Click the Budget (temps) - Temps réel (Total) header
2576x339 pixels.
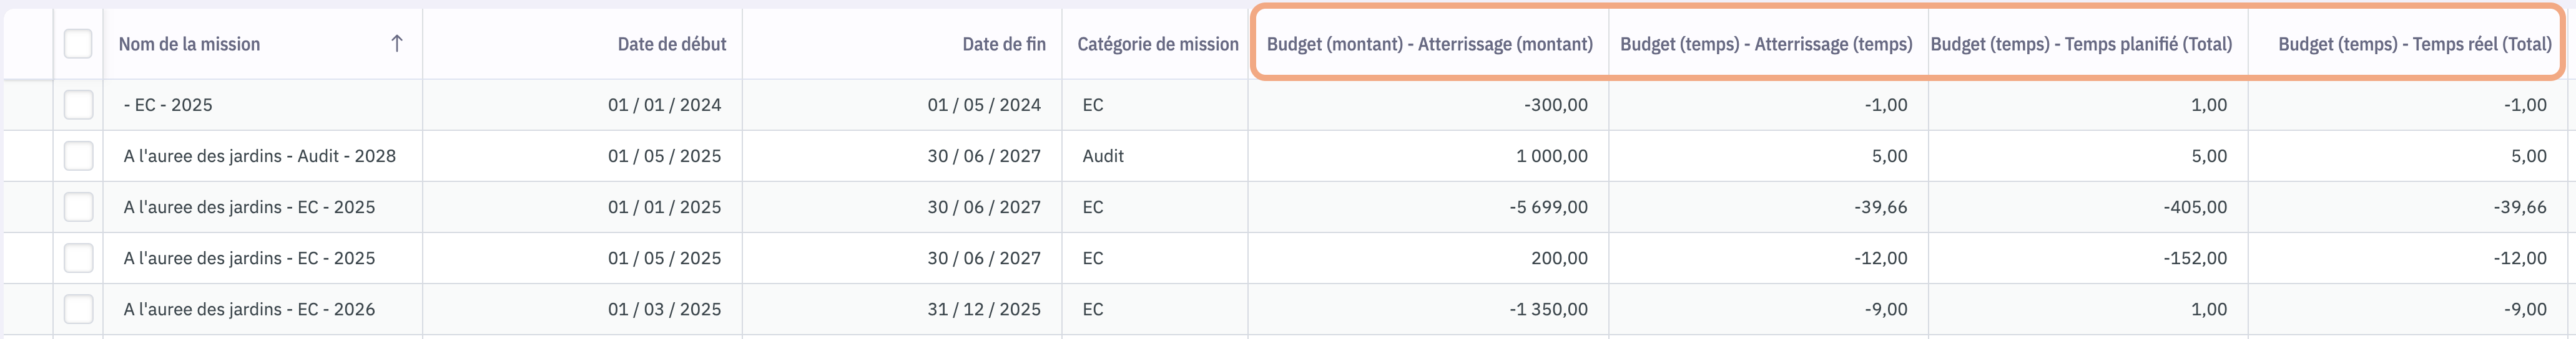tap(2414, 44)
